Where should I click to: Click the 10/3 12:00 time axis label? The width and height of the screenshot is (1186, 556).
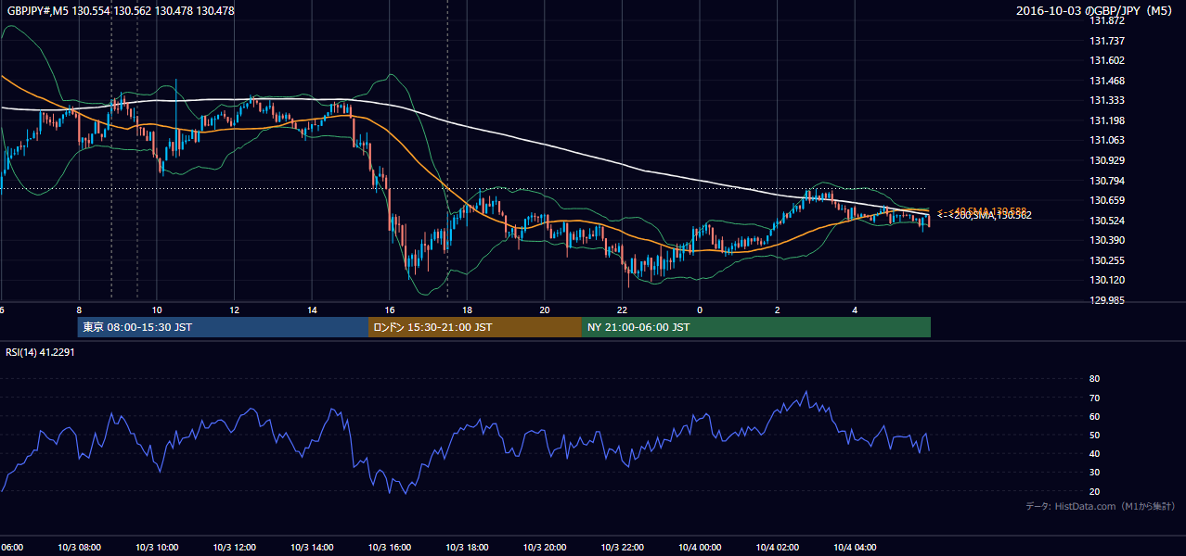click(234, 548)
